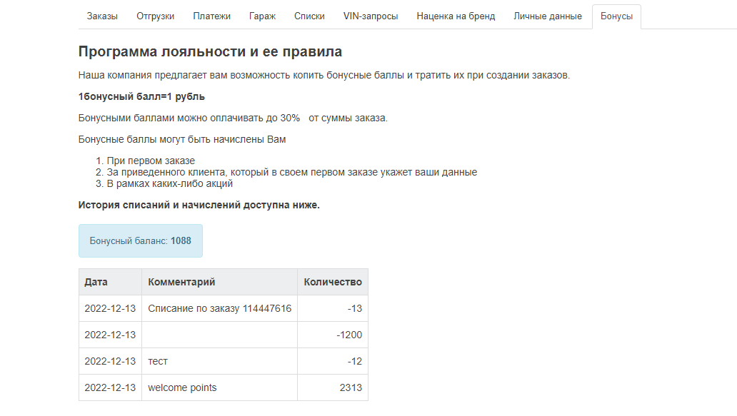
Task: Select the тест comment cell
Action: [219, 361]
